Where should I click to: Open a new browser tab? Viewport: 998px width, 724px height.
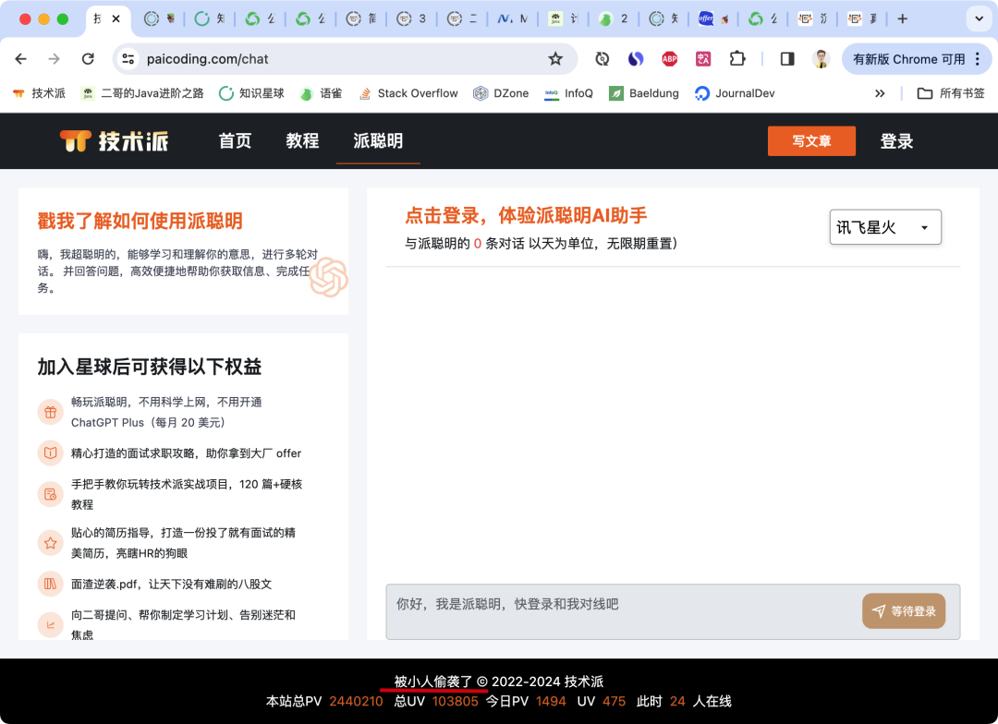pyautogui.click(x=903, y=19)
